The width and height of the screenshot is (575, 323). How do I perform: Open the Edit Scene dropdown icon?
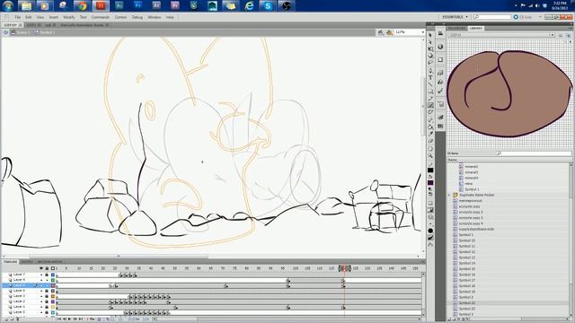coord(381,32)
